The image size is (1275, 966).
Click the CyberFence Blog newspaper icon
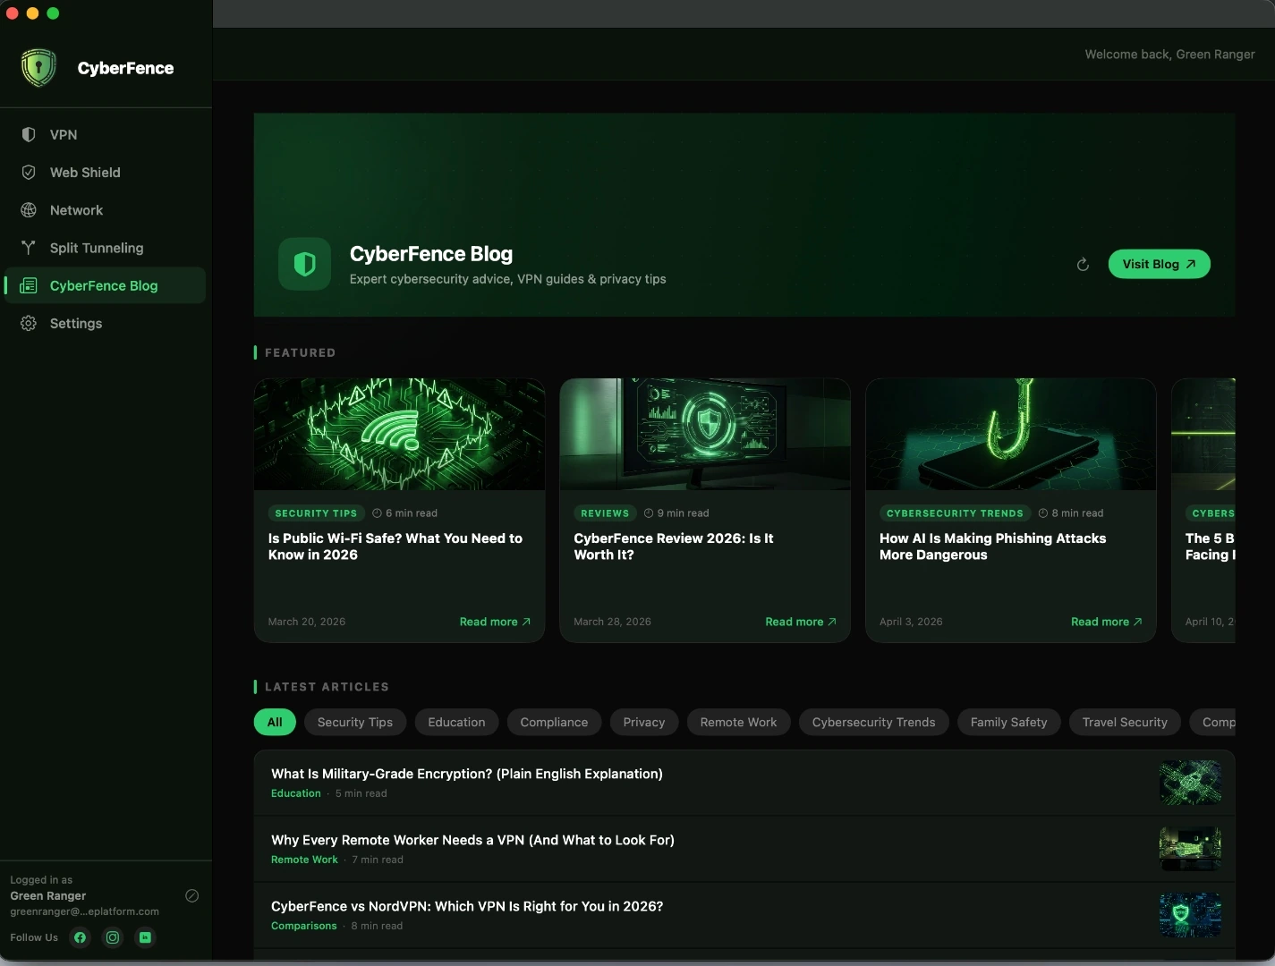29,285
